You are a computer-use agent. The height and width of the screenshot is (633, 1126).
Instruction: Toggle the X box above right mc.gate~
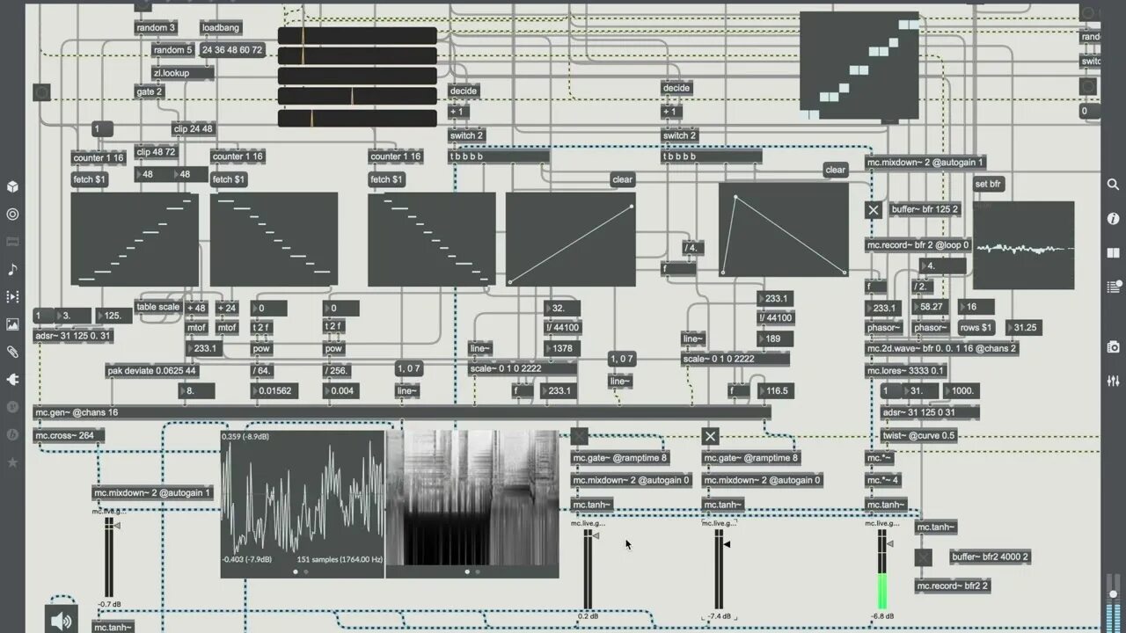(x=711, y=436)
